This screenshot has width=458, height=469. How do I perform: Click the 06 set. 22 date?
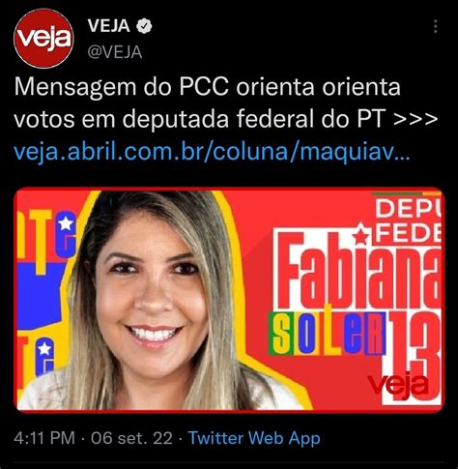(131, 438)
